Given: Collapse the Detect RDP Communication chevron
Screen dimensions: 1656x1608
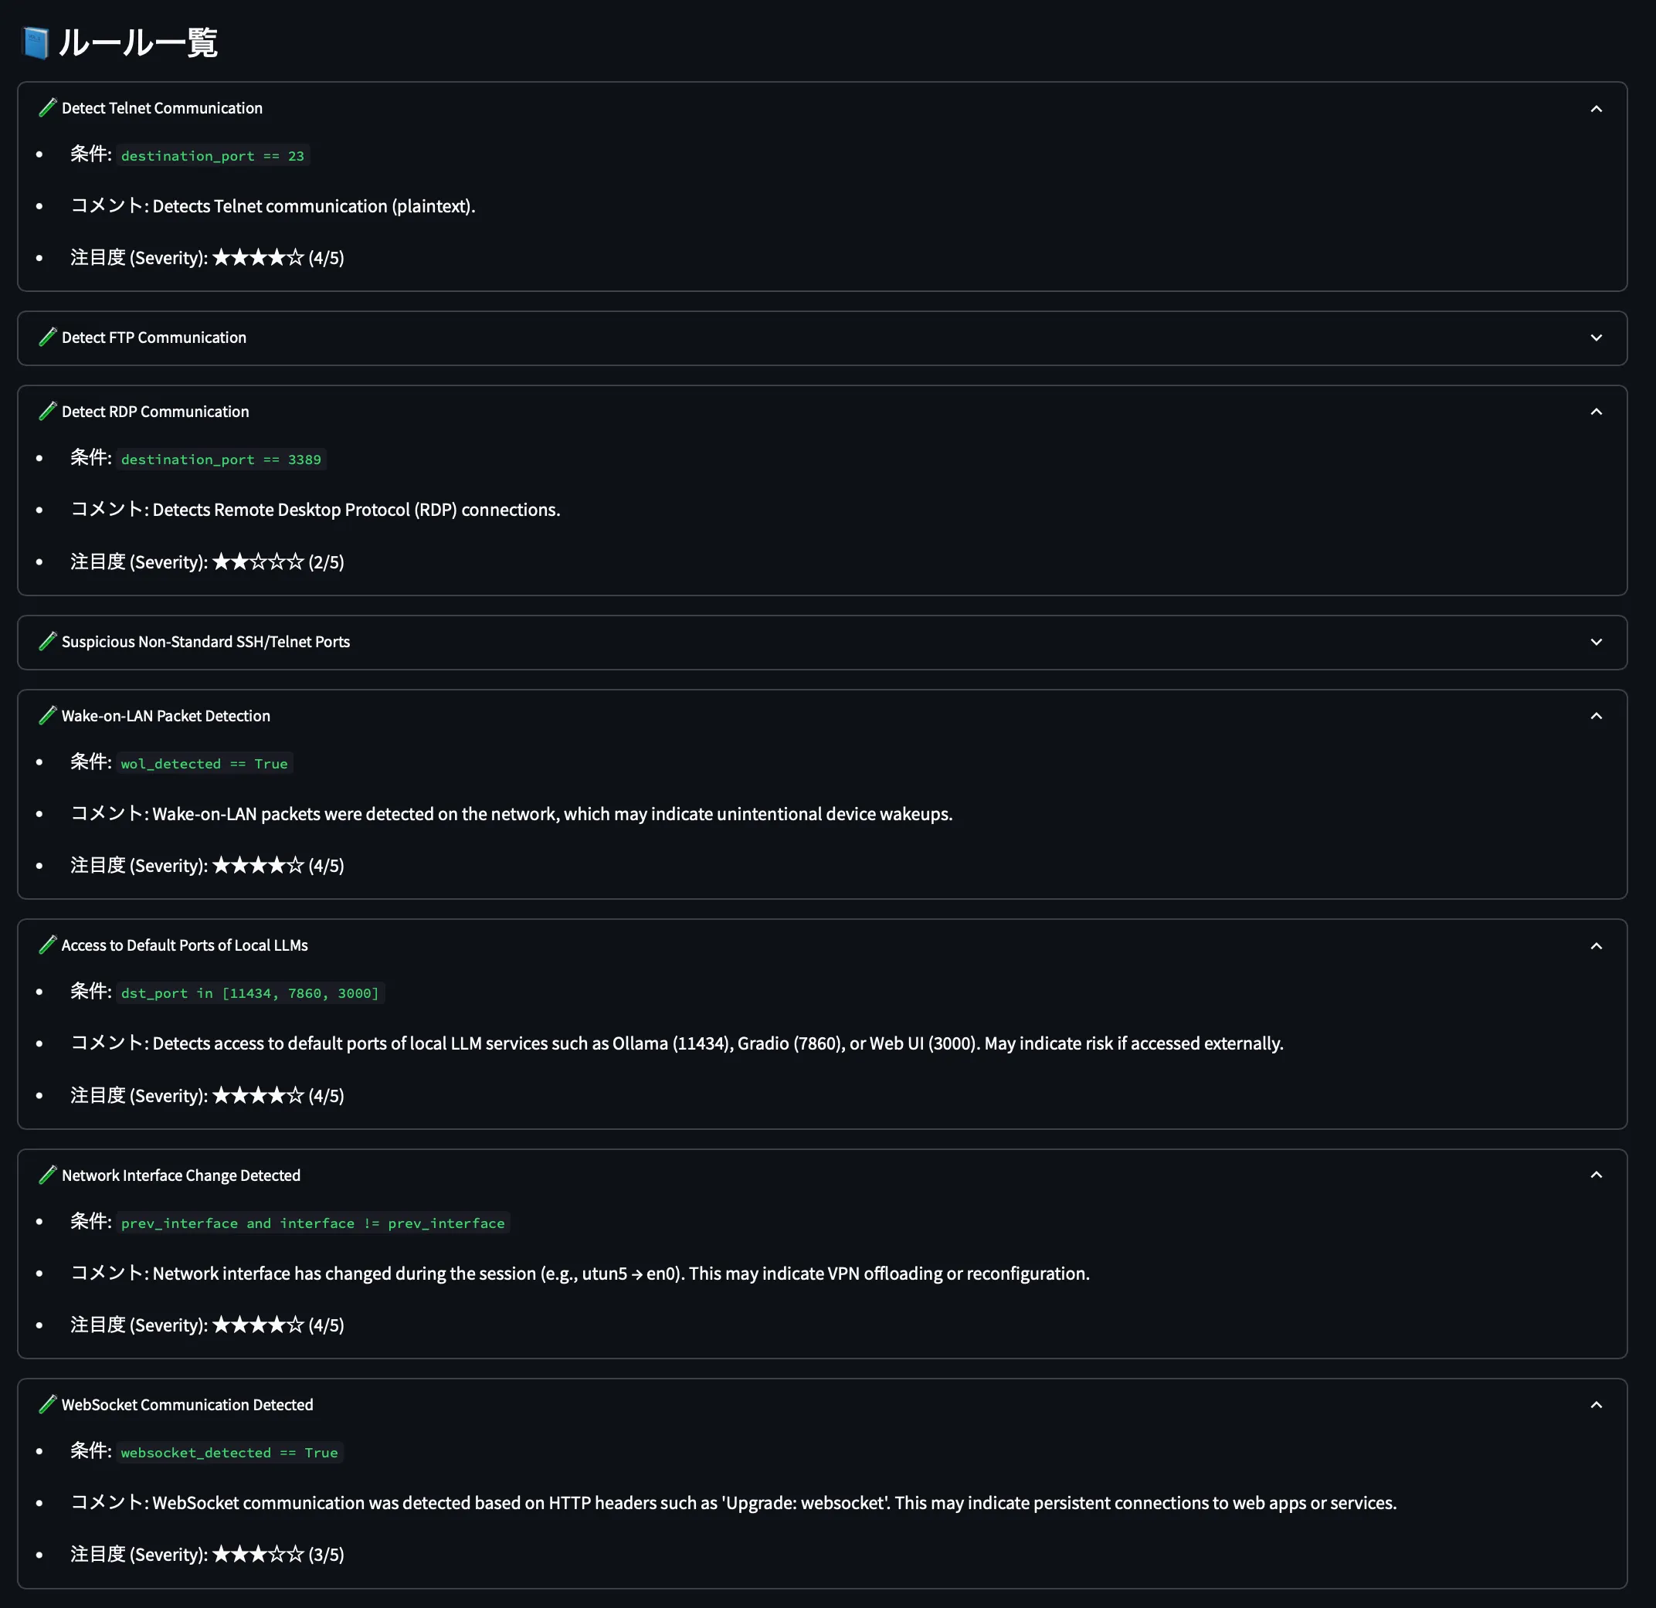Looking at the screenshot, I should (x=1596, y=412).
